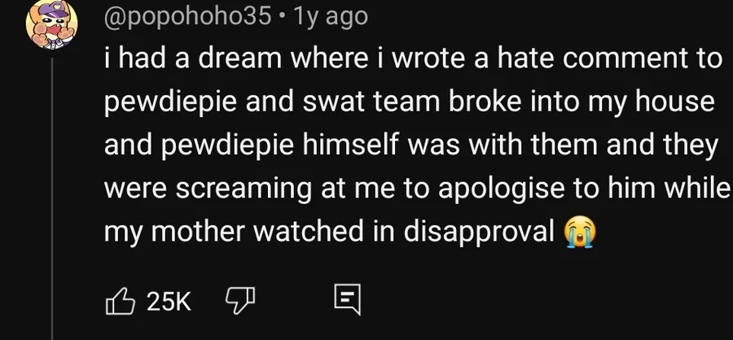Click 'broke into my house' text
Image resolution: width=733 pixels, height=340 pixels.
pyautogui.click(x=582, y=102)
